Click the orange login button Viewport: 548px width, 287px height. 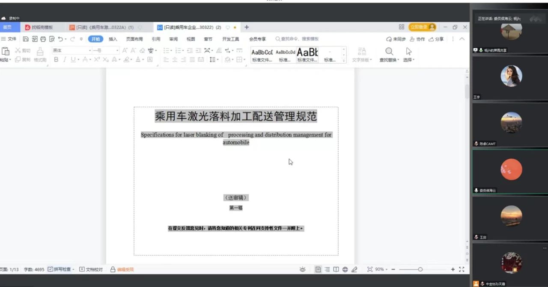click(x=422, y=27)
